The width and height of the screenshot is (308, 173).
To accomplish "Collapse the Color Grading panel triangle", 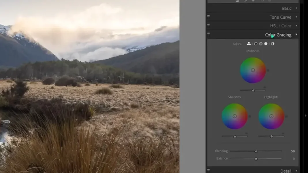I will [x=296, y=35].
